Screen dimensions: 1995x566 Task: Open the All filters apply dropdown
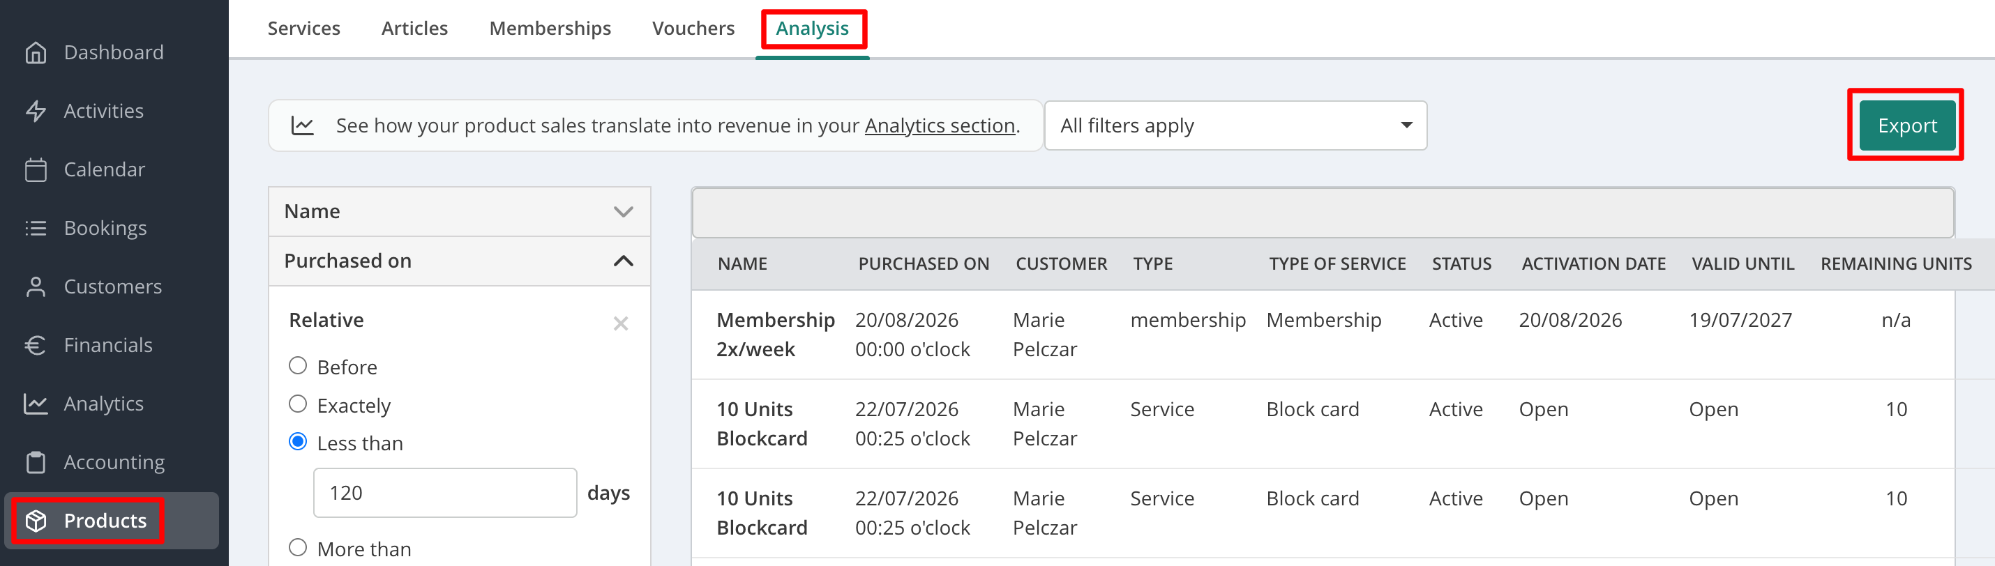coord(1235,125)
